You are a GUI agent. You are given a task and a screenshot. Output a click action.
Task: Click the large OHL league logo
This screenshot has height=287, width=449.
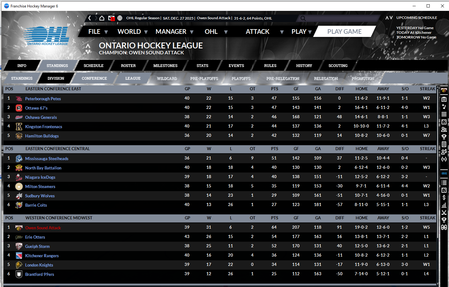point(47,36)
